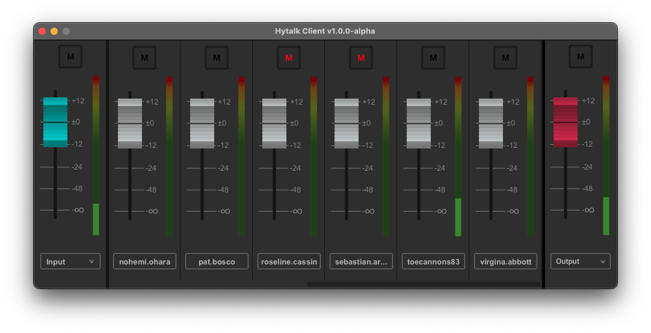The height and width of the screenshot is (333, 651).
Task: Toggle mute on pat.bosco
Action: coord(217,58)
